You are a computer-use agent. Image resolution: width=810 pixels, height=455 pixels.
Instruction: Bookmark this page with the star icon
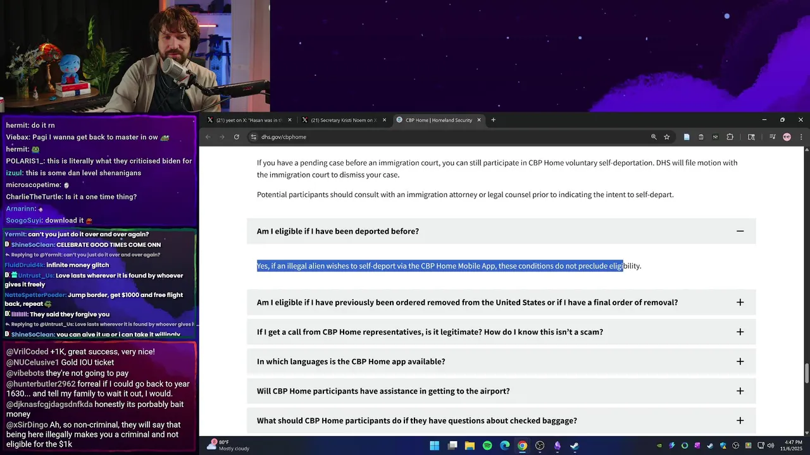pyautogui.click(x=666, y=137)
